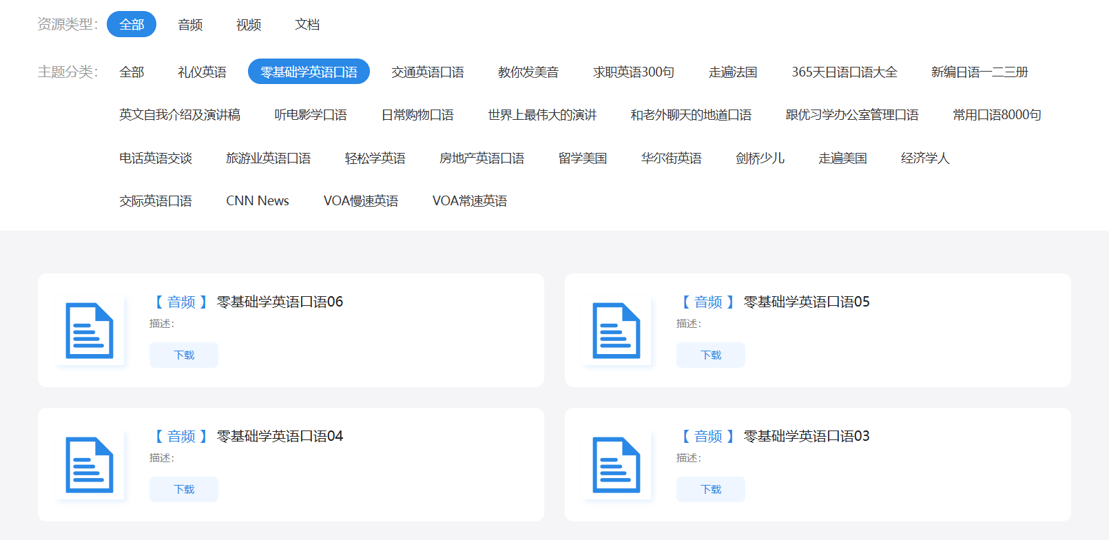Download 零基础学英语口语06 audio
The width and height of the screenshot is (1109, 540).
pos(184,355)
